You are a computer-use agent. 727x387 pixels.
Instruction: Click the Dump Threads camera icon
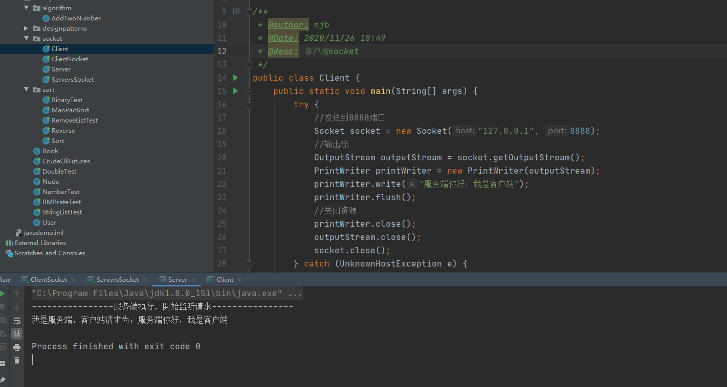[3, 320]
